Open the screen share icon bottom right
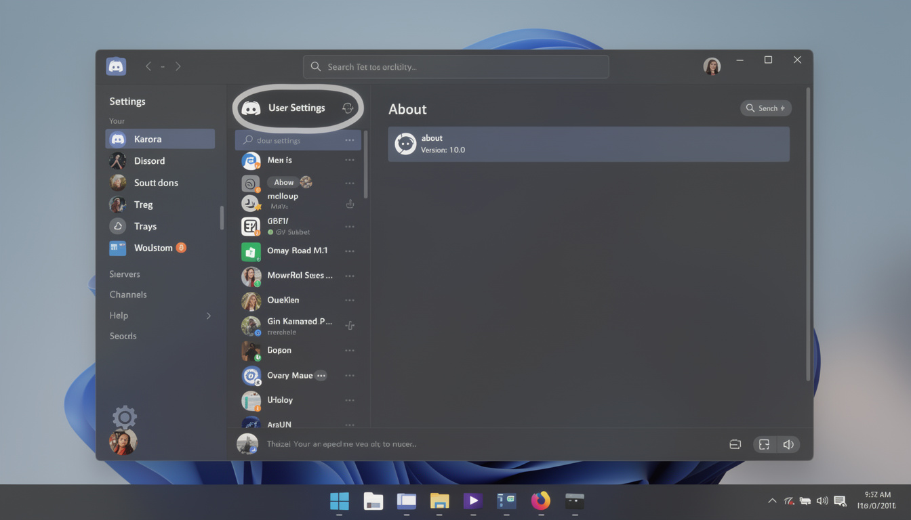This screenshot has width=911, height=520. pos(764,444)
